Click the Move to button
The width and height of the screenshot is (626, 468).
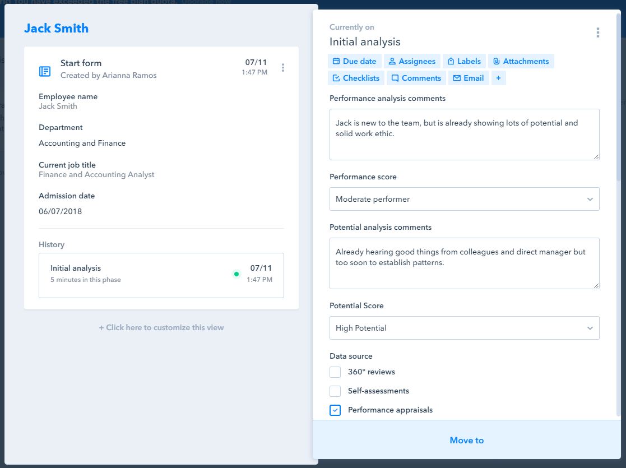click(466, 441)
